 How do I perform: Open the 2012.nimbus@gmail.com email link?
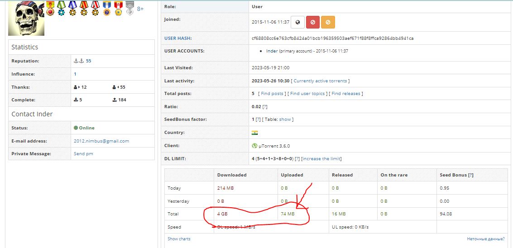101,141
